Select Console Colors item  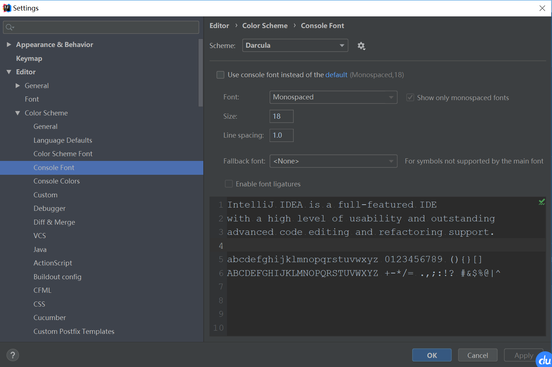point(56,181)
